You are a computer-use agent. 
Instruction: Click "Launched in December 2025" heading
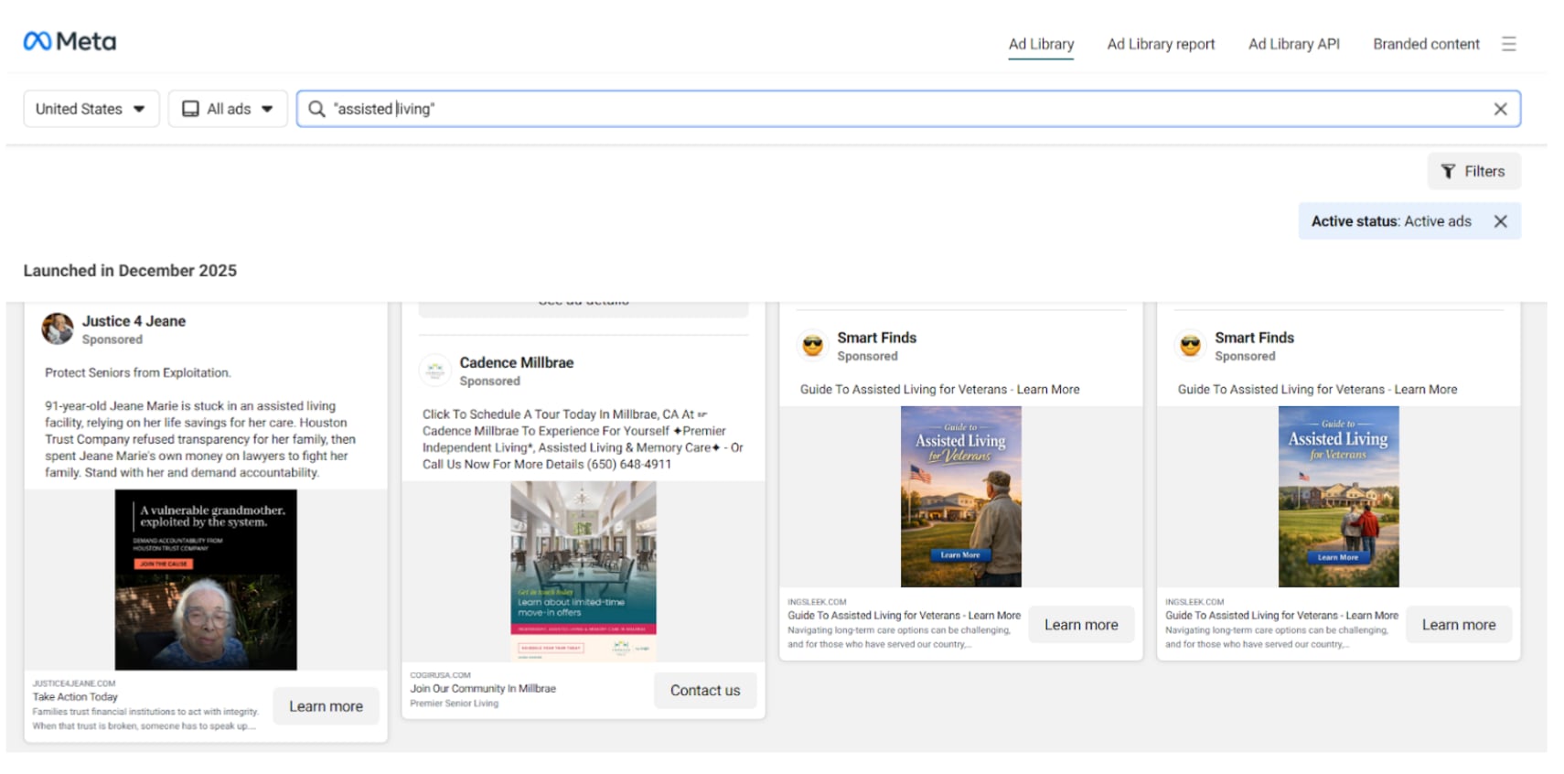tap(130, 271)
